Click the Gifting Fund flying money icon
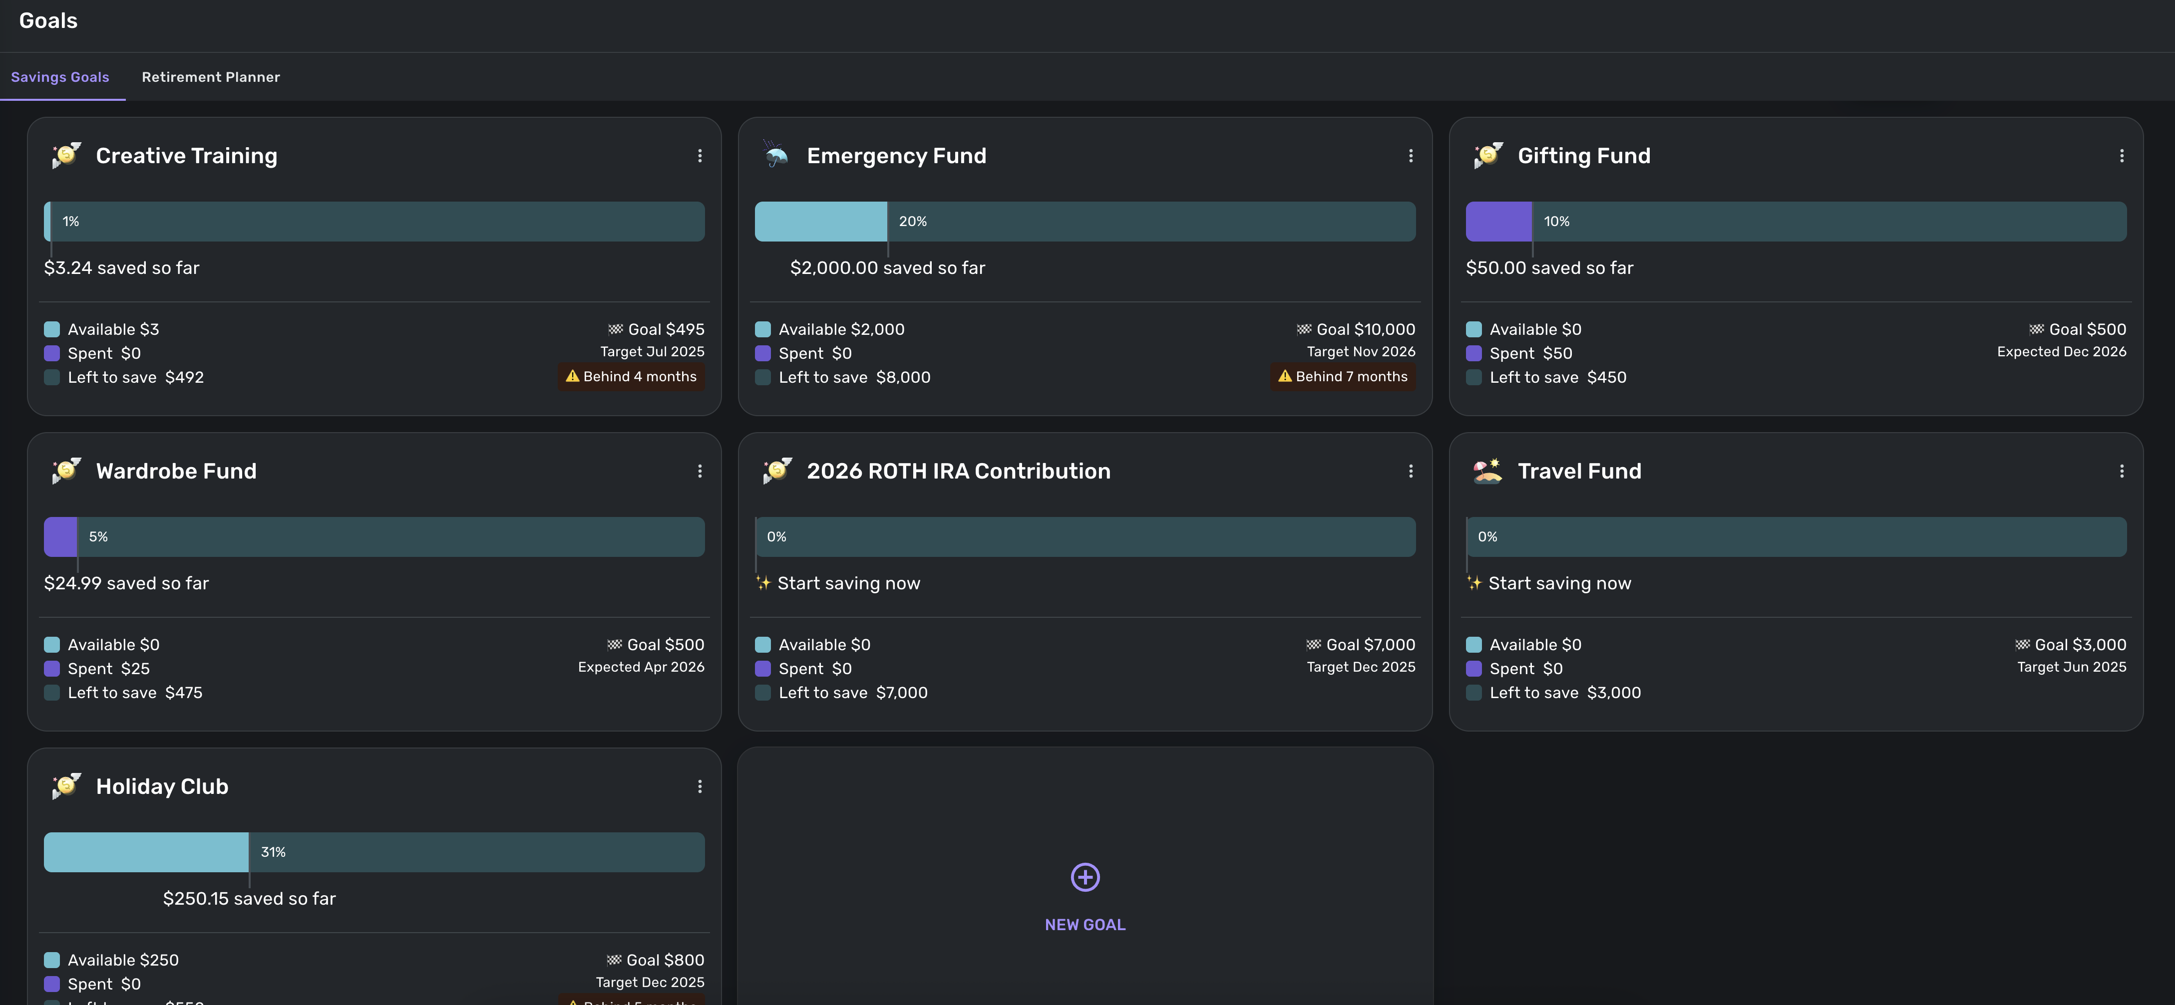 [1488, 155]
